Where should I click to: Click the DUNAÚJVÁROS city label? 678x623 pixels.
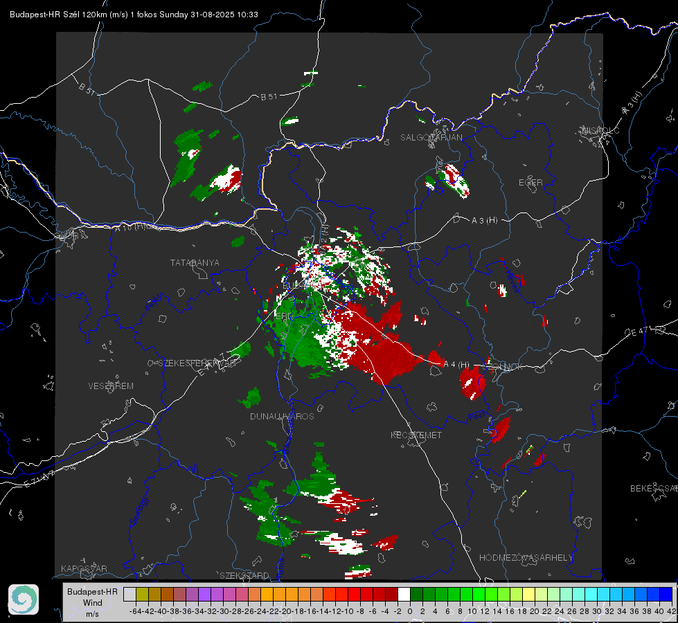point(282,416)
